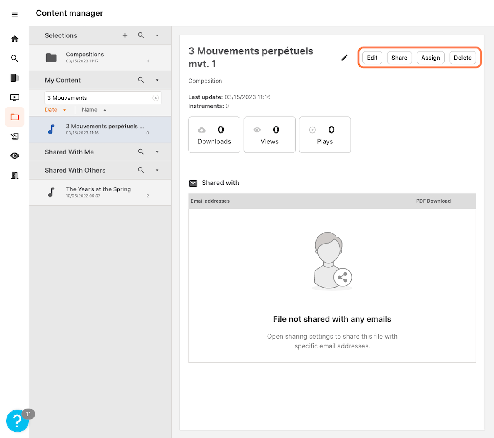Open the eye icon in sidebar
The height and width of the screenshot is (438, 494).
coord(14,156)
